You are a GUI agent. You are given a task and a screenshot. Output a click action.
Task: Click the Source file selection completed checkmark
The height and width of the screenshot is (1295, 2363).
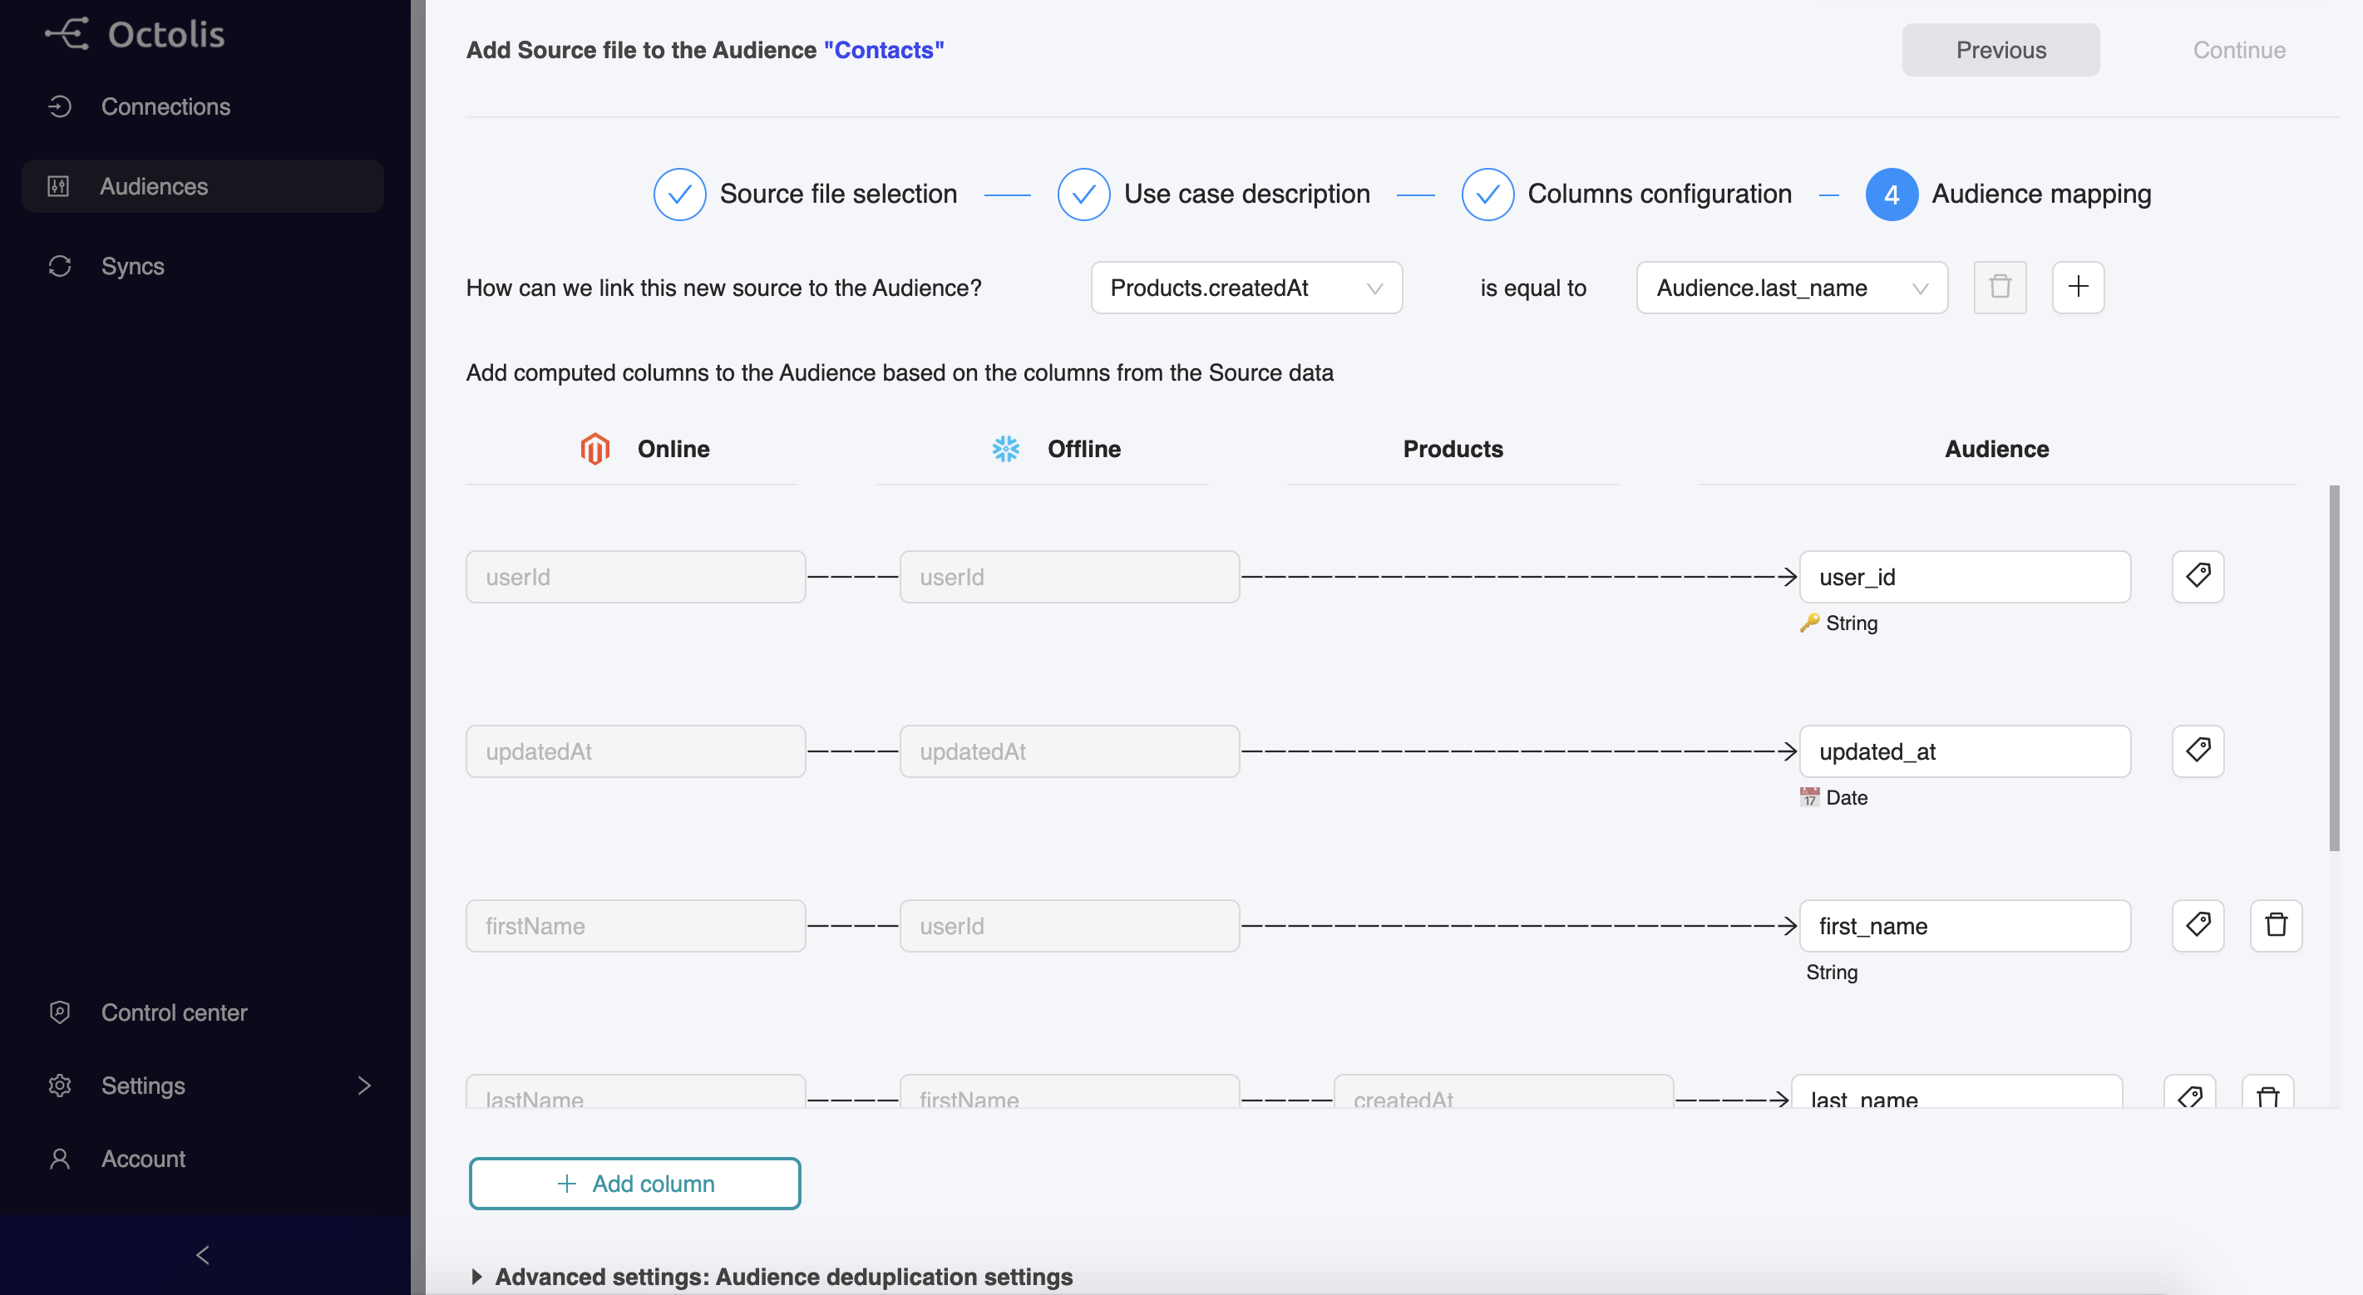(x=678, y=193)
